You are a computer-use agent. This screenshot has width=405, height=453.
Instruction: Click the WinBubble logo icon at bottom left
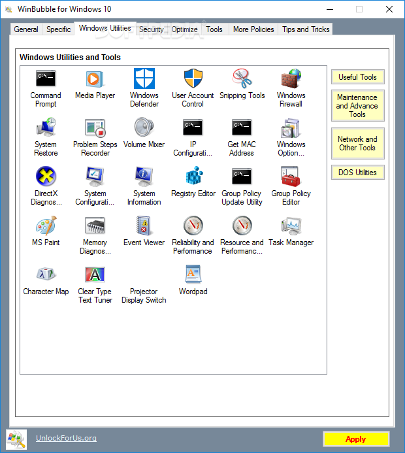pyautogui.click(x=16, y=439)
